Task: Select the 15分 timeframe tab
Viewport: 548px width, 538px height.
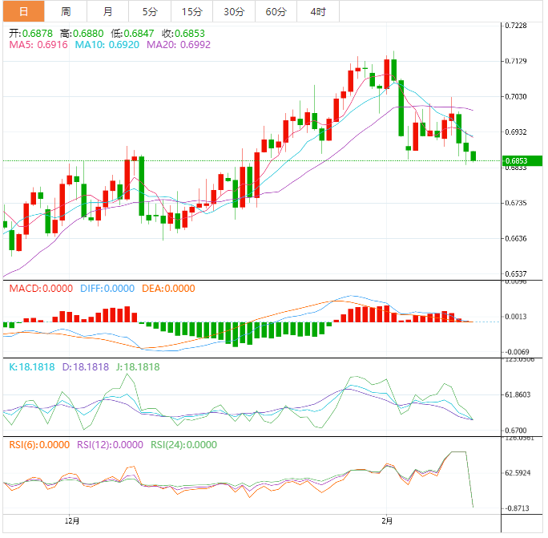Action: [x=191, y=11]
